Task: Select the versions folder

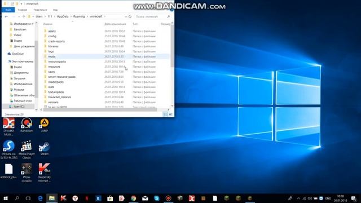Action: coord(53,102)
